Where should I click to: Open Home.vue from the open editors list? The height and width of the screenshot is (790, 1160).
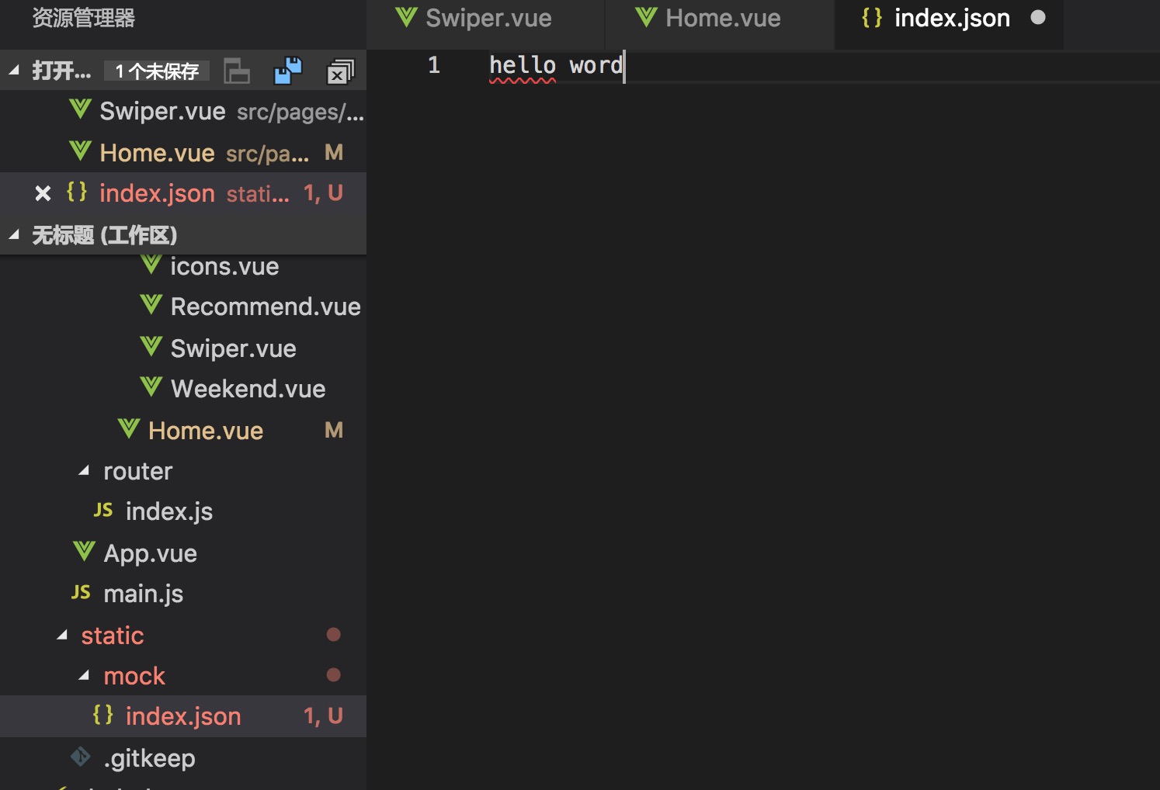(x=183, y=153)
